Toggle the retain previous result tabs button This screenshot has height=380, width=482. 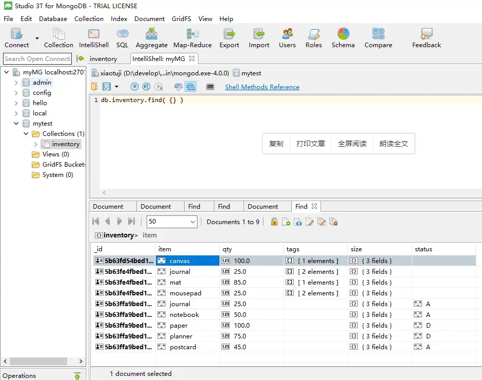pyautogui.click(x=191, y=87)
